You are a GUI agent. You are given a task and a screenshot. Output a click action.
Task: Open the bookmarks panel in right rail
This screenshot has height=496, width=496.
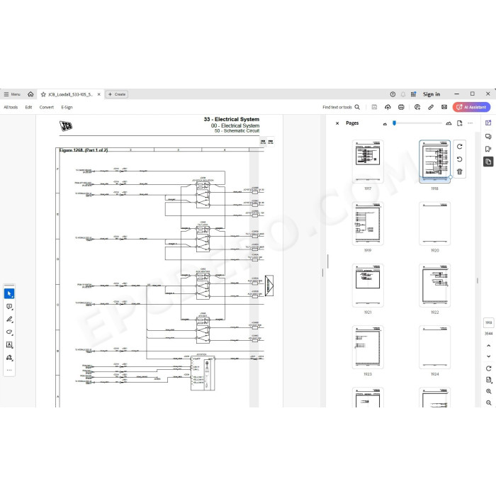click(x=488, y=149)
